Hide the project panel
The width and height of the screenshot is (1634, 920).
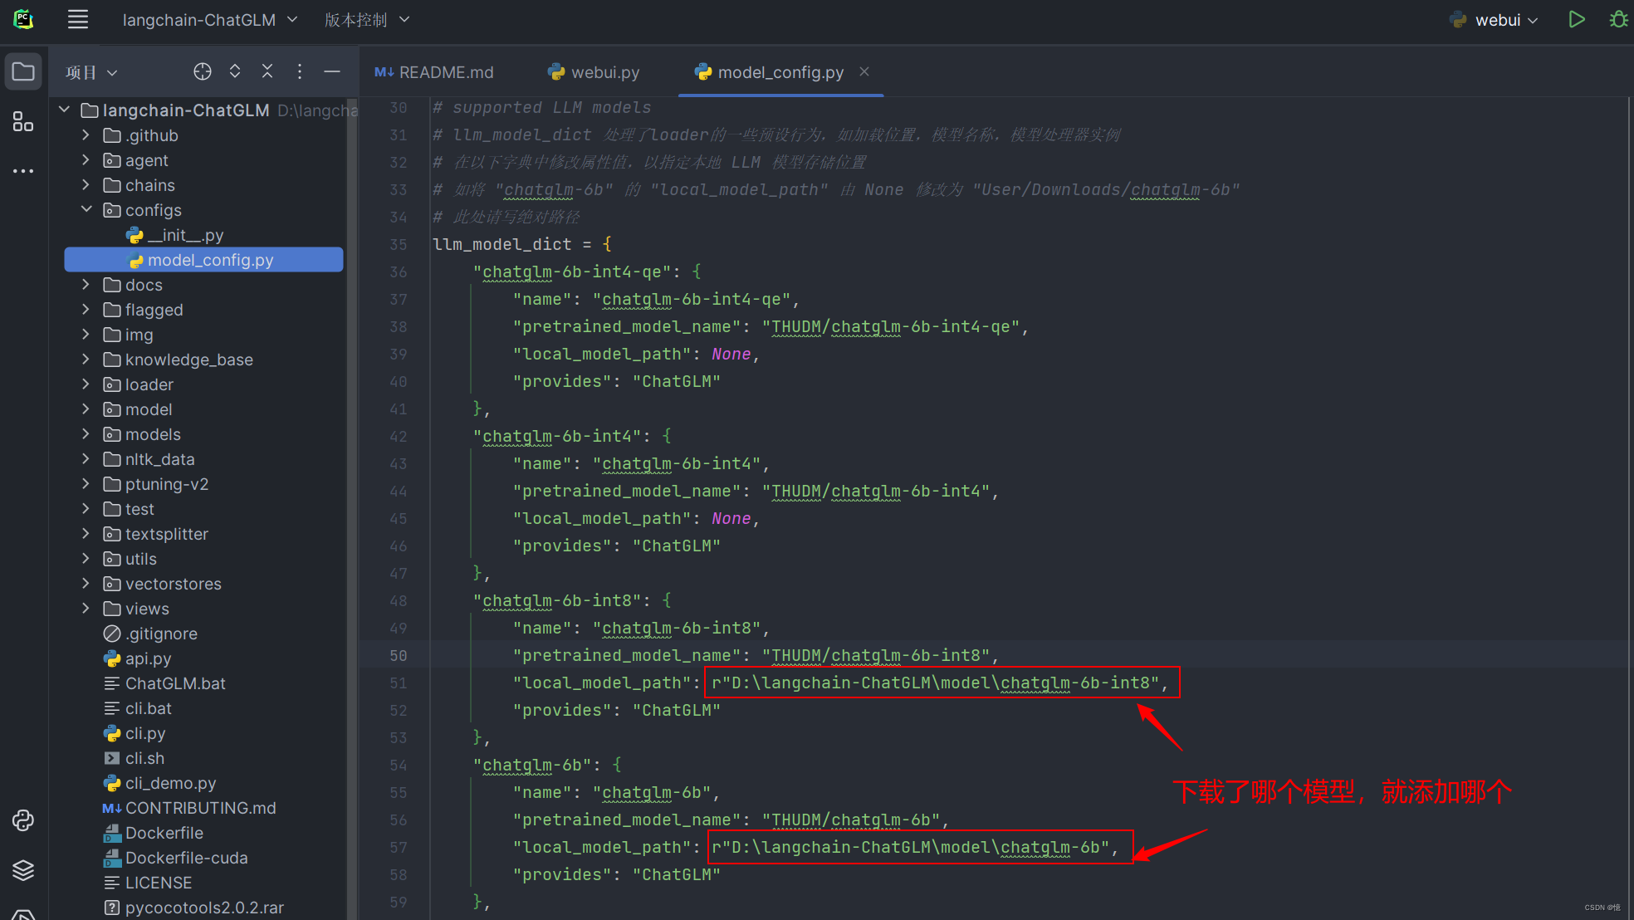(x=332, y=71)
